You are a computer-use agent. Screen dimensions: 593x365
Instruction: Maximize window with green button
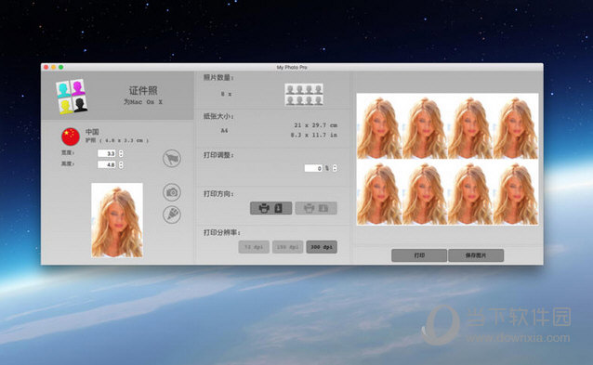pos(60,67)
